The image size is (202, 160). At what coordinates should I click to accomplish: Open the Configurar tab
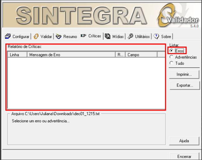(17, 36)
